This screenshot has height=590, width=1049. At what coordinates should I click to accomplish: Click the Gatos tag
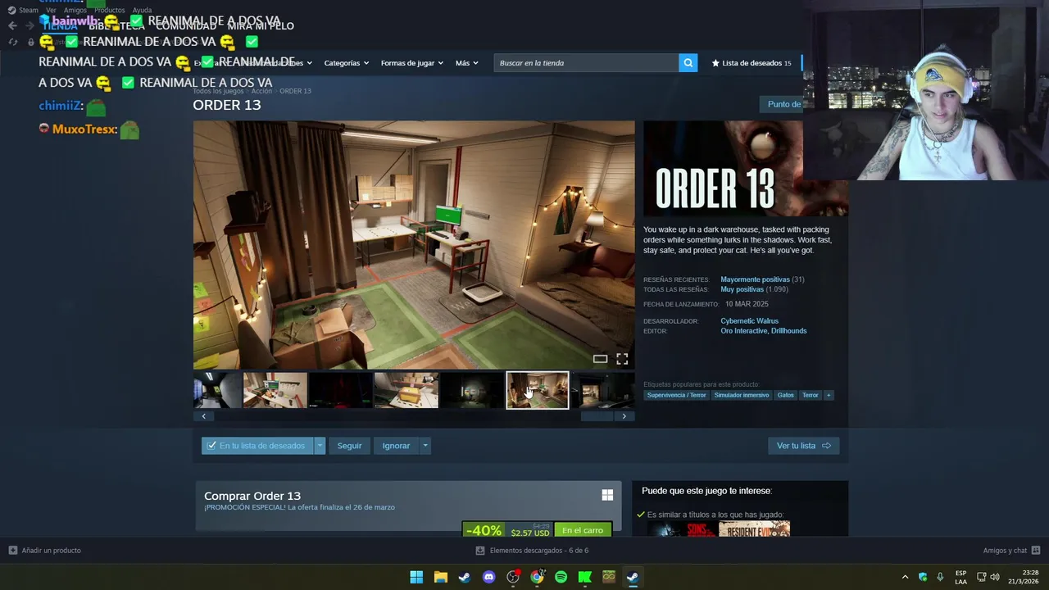pyautogui.click(x=786, y=395)
